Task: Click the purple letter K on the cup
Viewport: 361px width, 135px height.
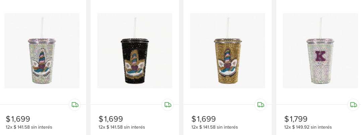Action: point(321,55)
